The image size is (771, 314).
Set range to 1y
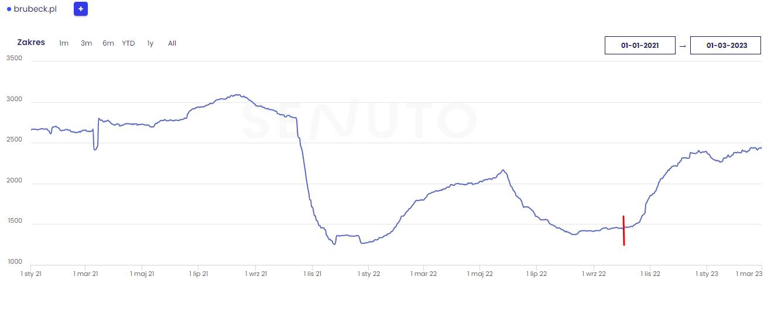150,43
